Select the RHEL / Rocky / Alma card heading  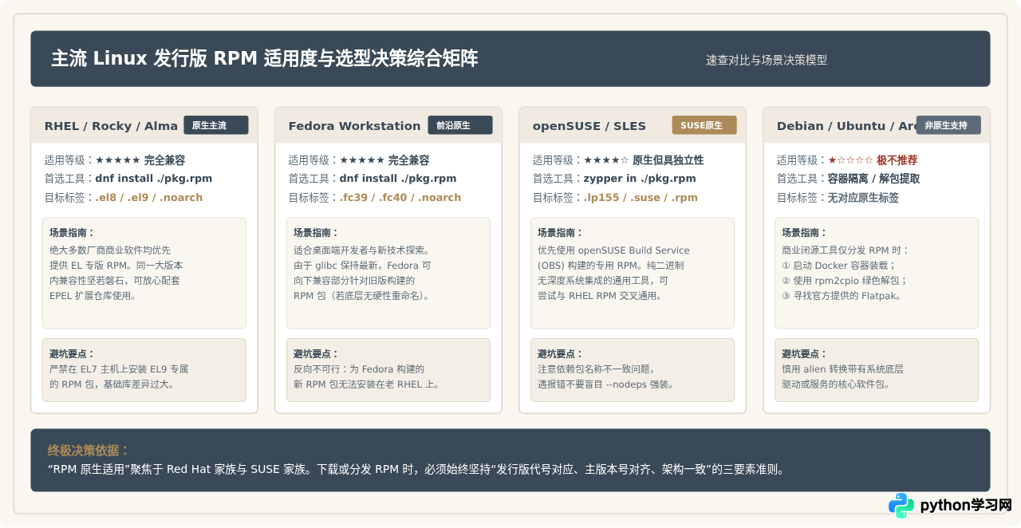[111, 126]
